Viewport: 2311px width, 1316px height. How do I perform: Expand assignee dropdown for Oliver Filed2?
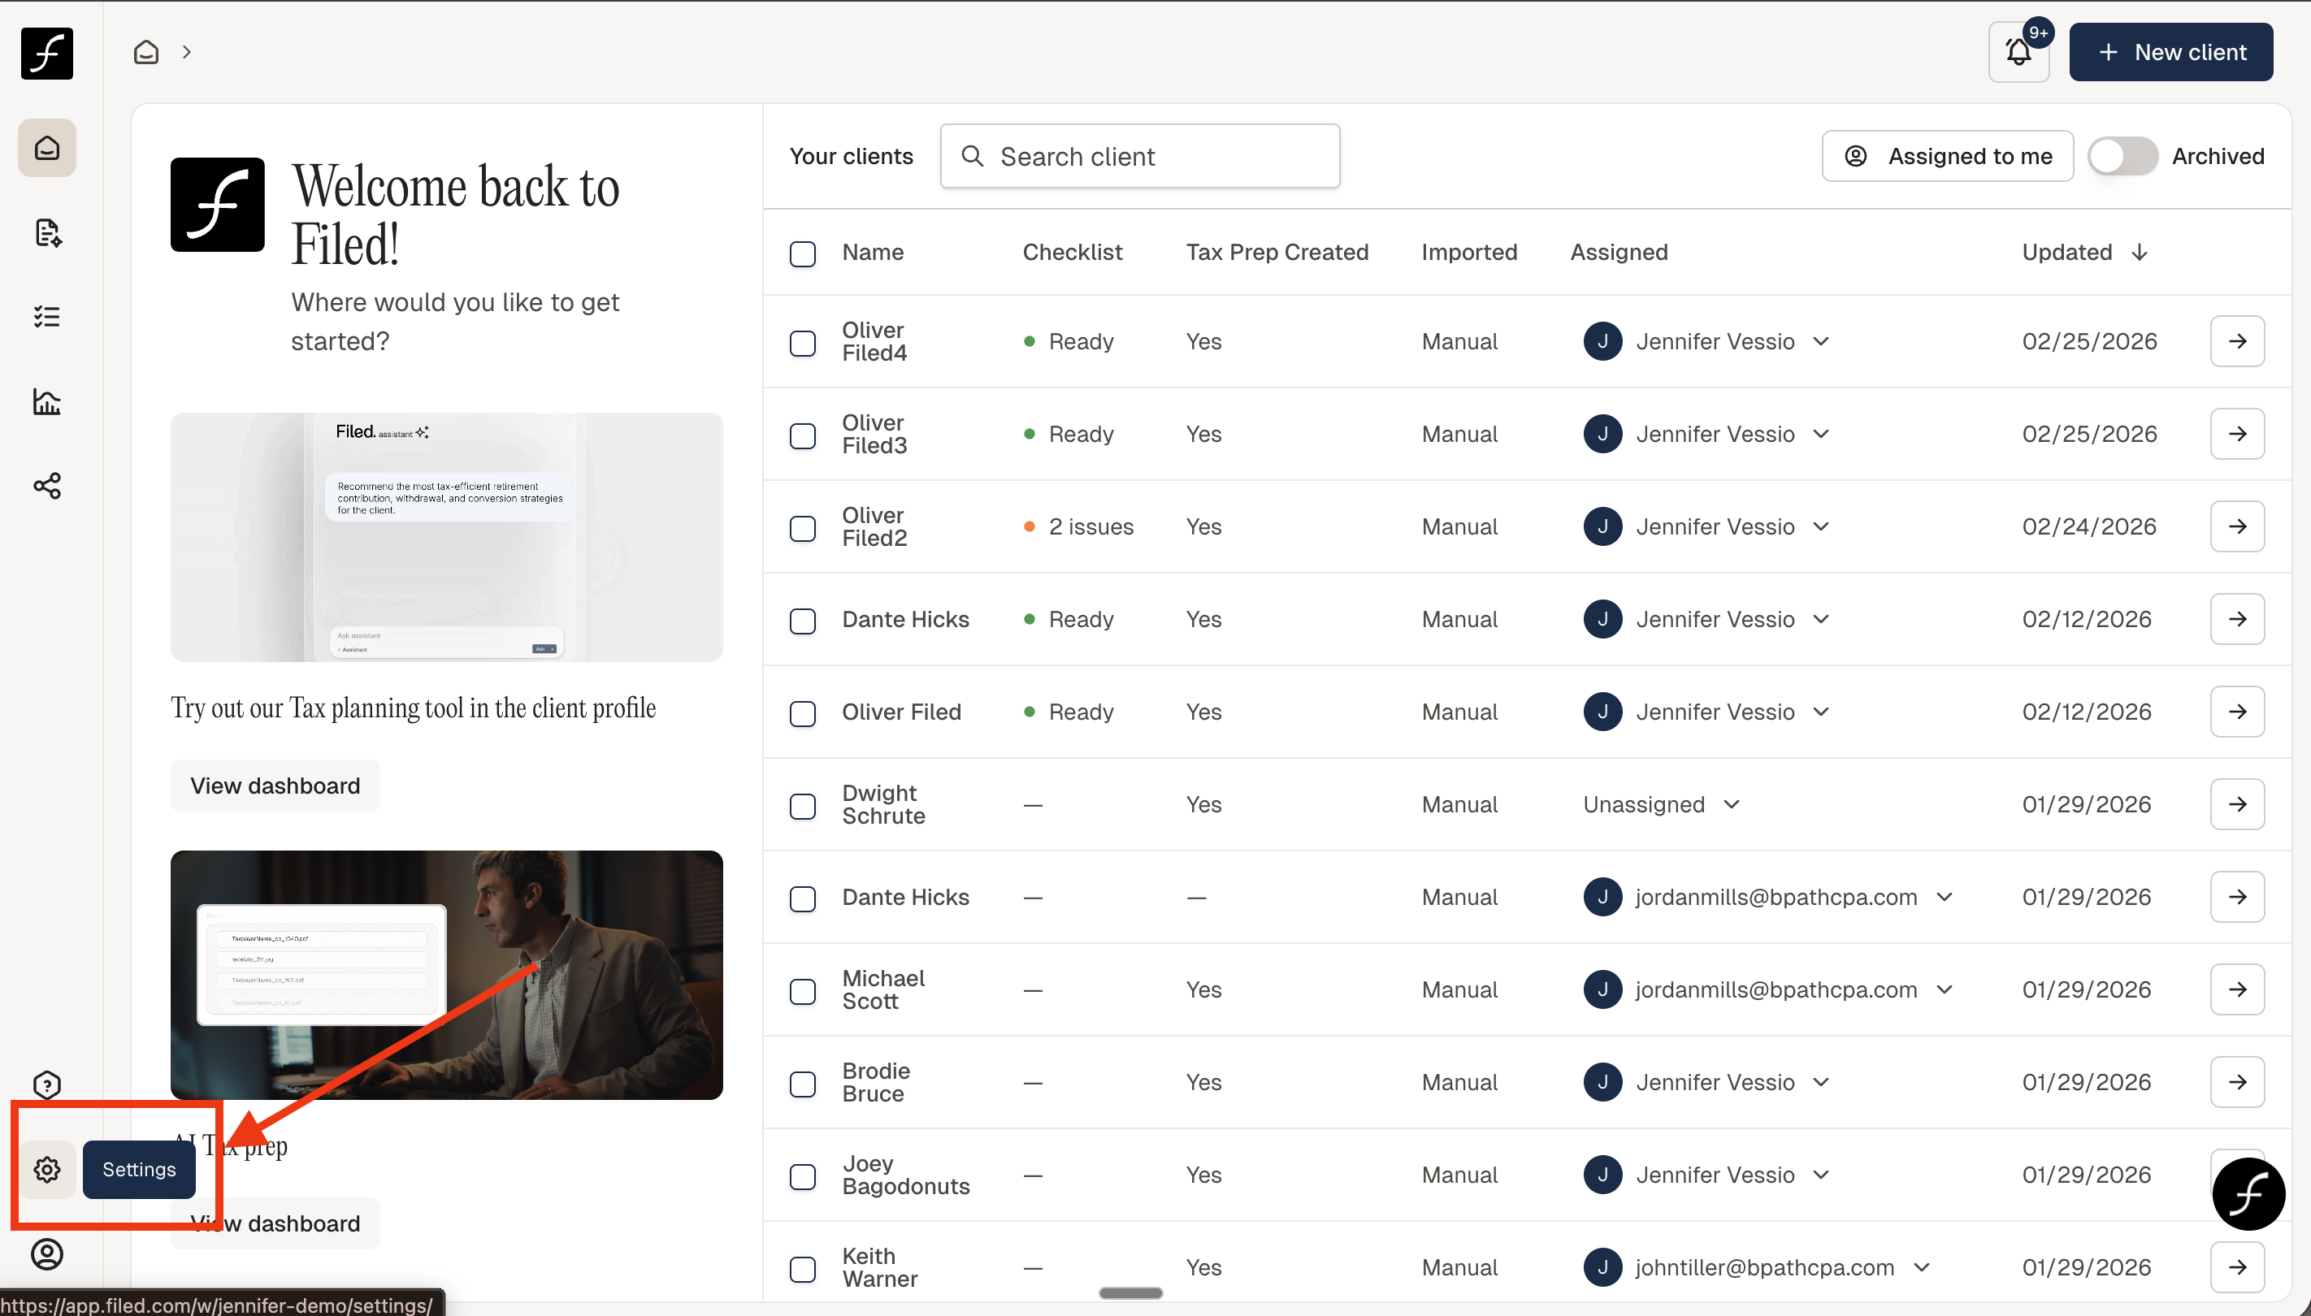[1821, 527]
